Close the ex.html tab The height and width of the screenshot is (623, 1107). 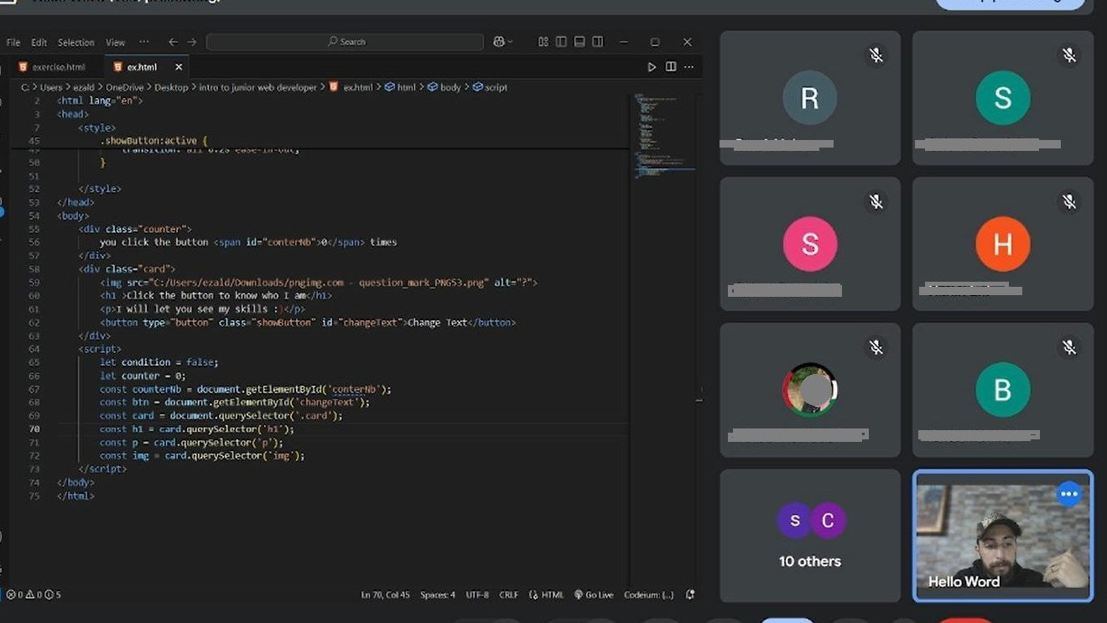click(x=179, y=67)
